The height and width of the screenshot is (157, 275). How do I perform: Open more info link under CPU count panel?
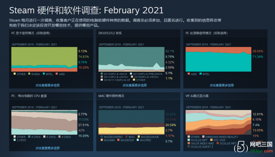pos(48,148)
